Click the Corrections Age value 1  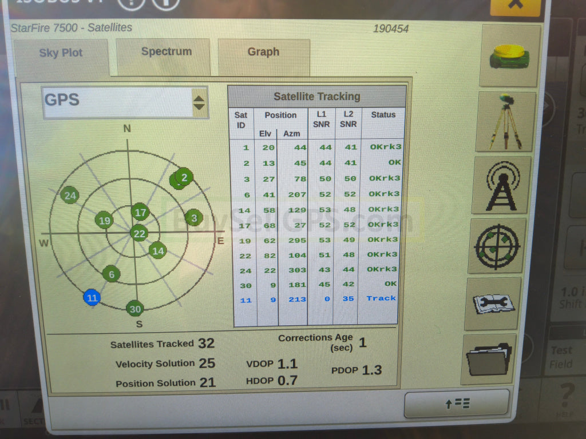(x=362, y=342)
